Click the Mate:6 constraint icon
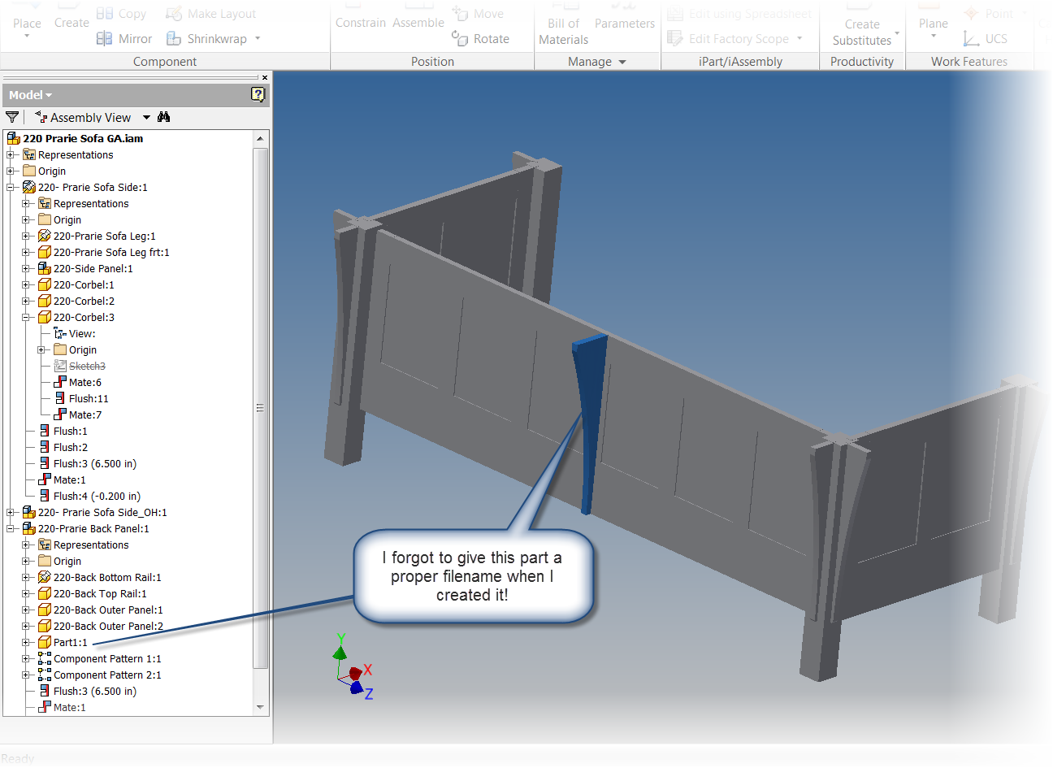1053x768 pixels. [x=60, y=382]
